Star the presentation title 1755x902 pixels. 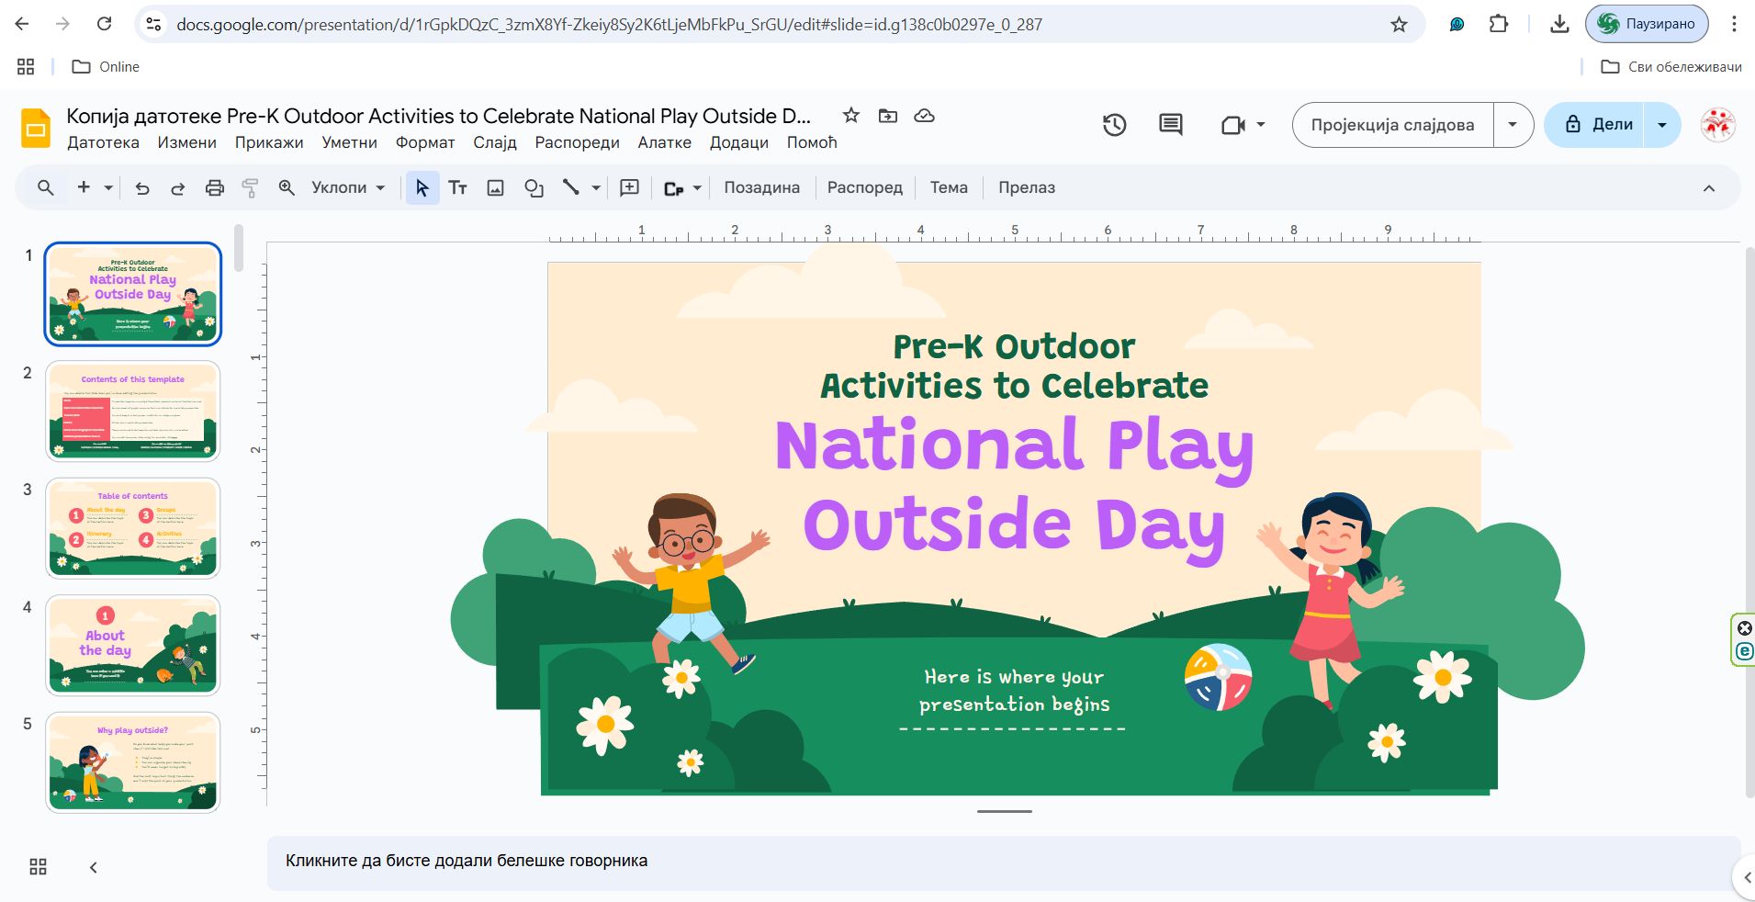click(850, 116)
